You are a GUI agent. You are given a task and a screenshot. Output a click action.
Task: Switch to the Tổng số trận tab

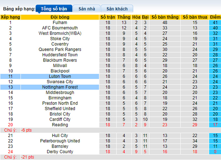pos(54,9)
